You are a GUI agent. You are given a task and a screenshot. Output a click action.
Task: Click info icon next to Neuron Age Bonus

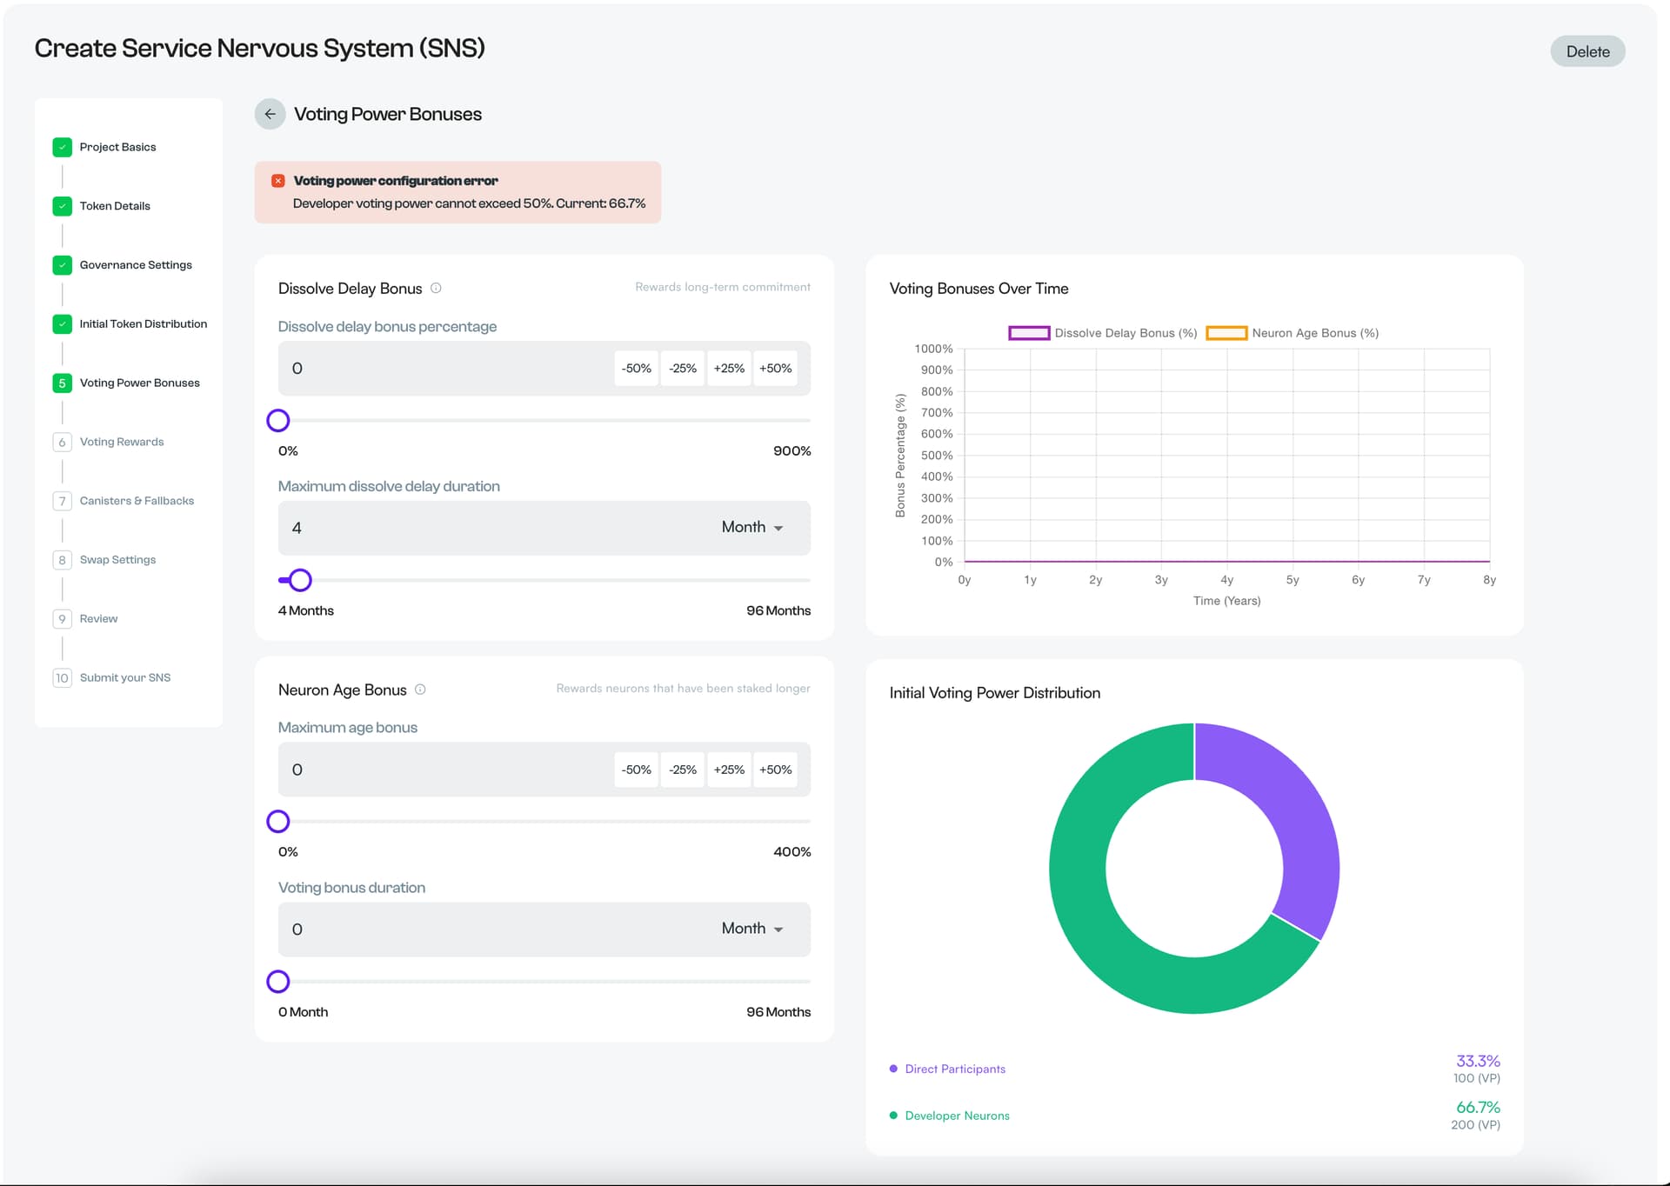tap(420, 690)
